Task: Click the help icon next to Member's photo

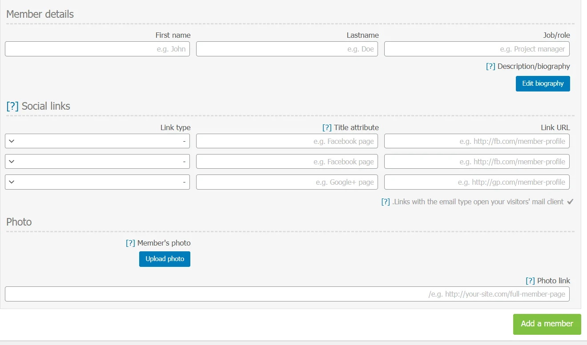Action: click(130, 243)
